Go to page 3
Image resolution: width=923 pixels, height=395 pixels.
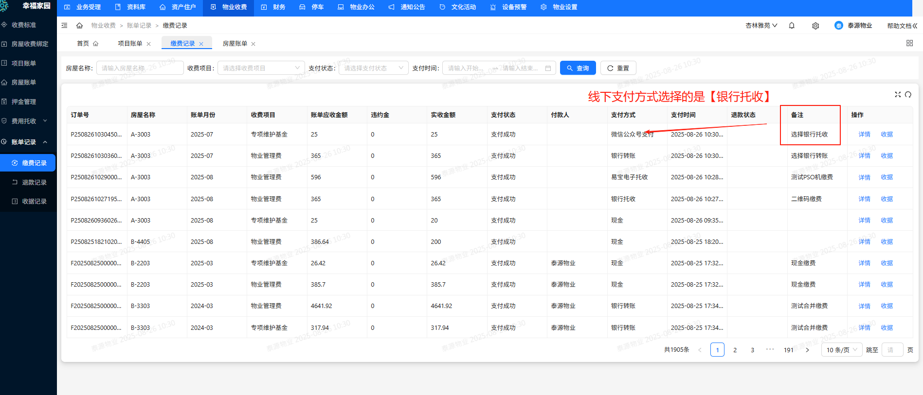click(x=752, y=350)
